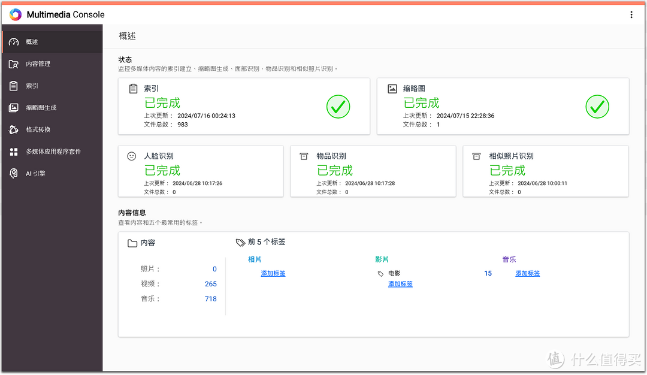Screen dimensions: 647x375
Task: Open 内容管理 from the sidebar
Action: [13, 63]
